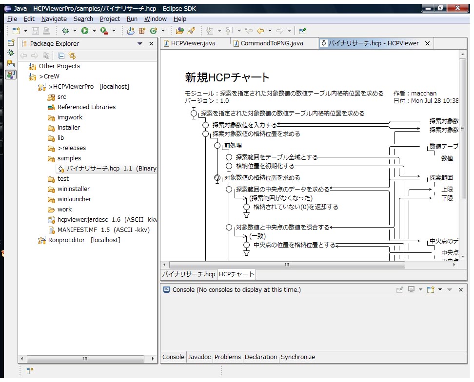Click the editor's horizontal scrollbar

pyautogui.click(x=286, y=265)
